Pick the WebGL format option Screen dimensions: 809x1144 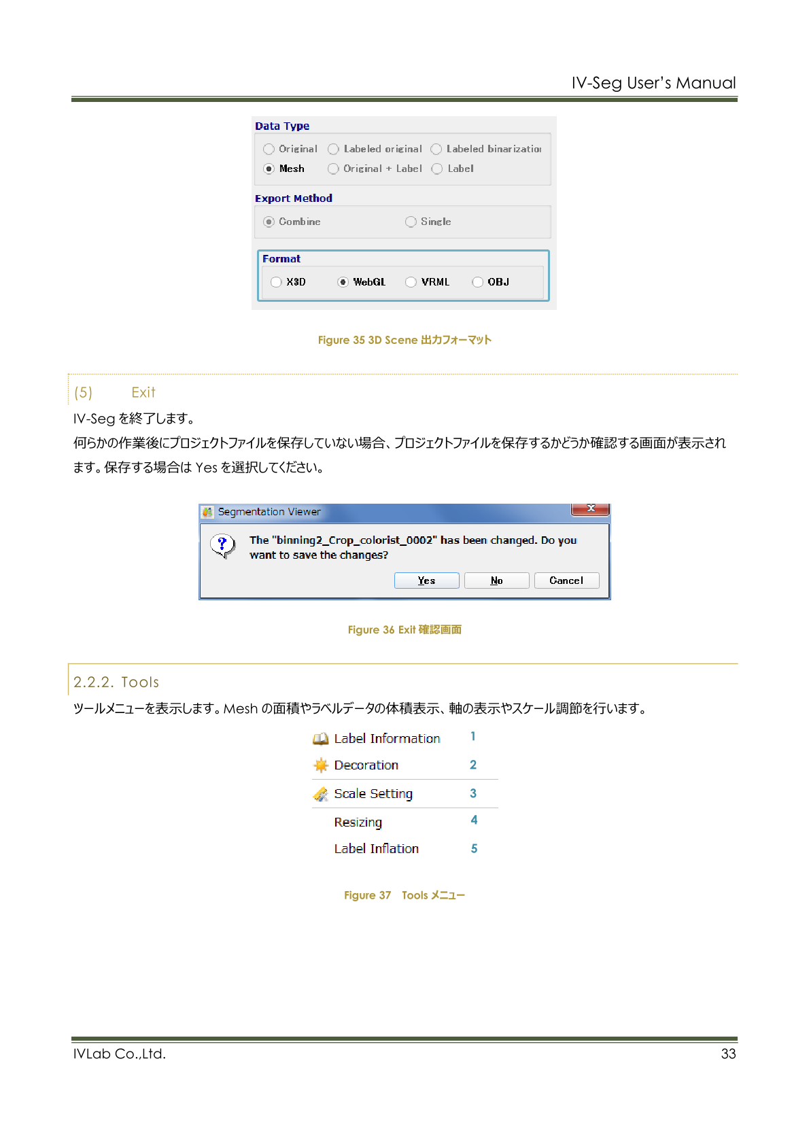[343, 282]
